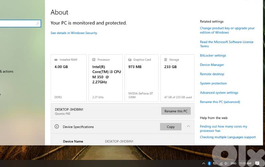Click the Graphics Card icon

pyautogui.click(x=130, y=60)
